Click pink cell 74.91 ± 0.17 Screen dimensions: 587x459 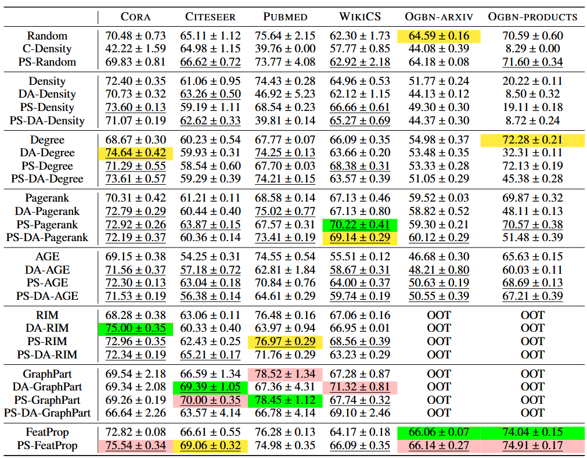coord(532,446)
